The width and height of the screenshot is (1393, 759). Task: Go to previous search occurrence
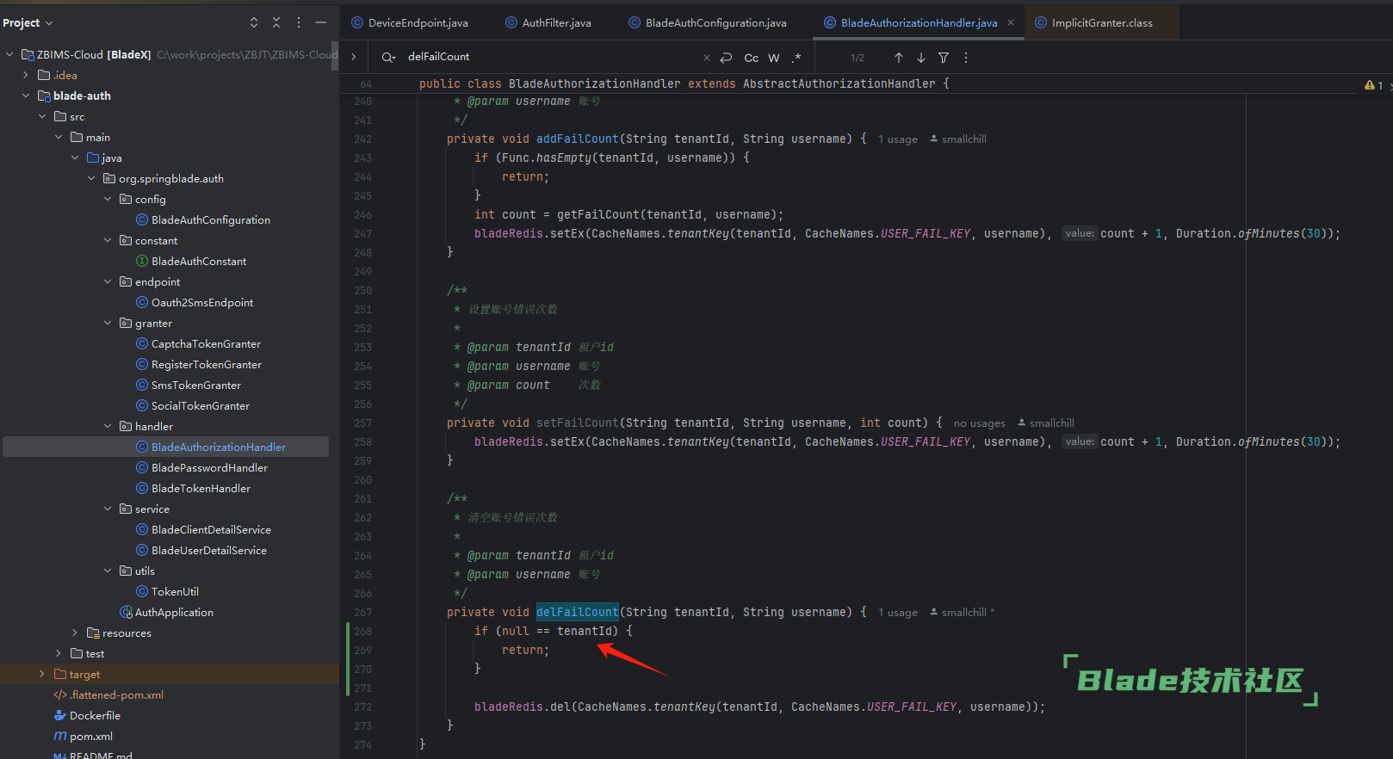(899, 58)
